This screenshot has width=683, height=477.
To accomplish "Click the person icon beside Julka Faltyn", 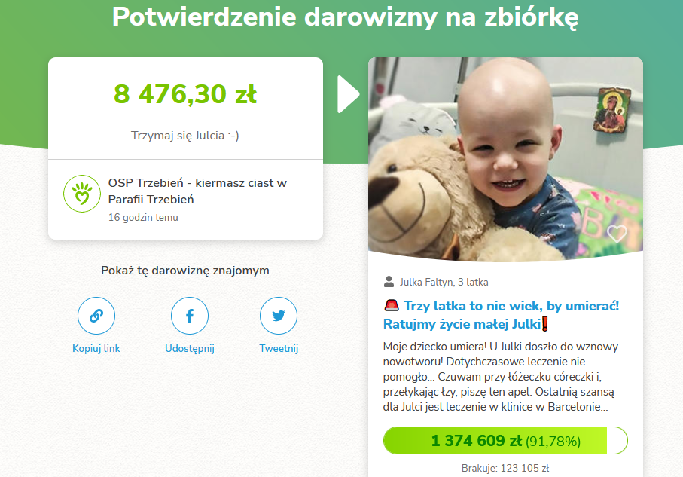I will (x=389, y=282).
